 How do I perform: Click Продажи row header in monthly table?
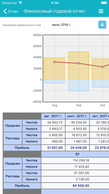(x=13, y=126)
